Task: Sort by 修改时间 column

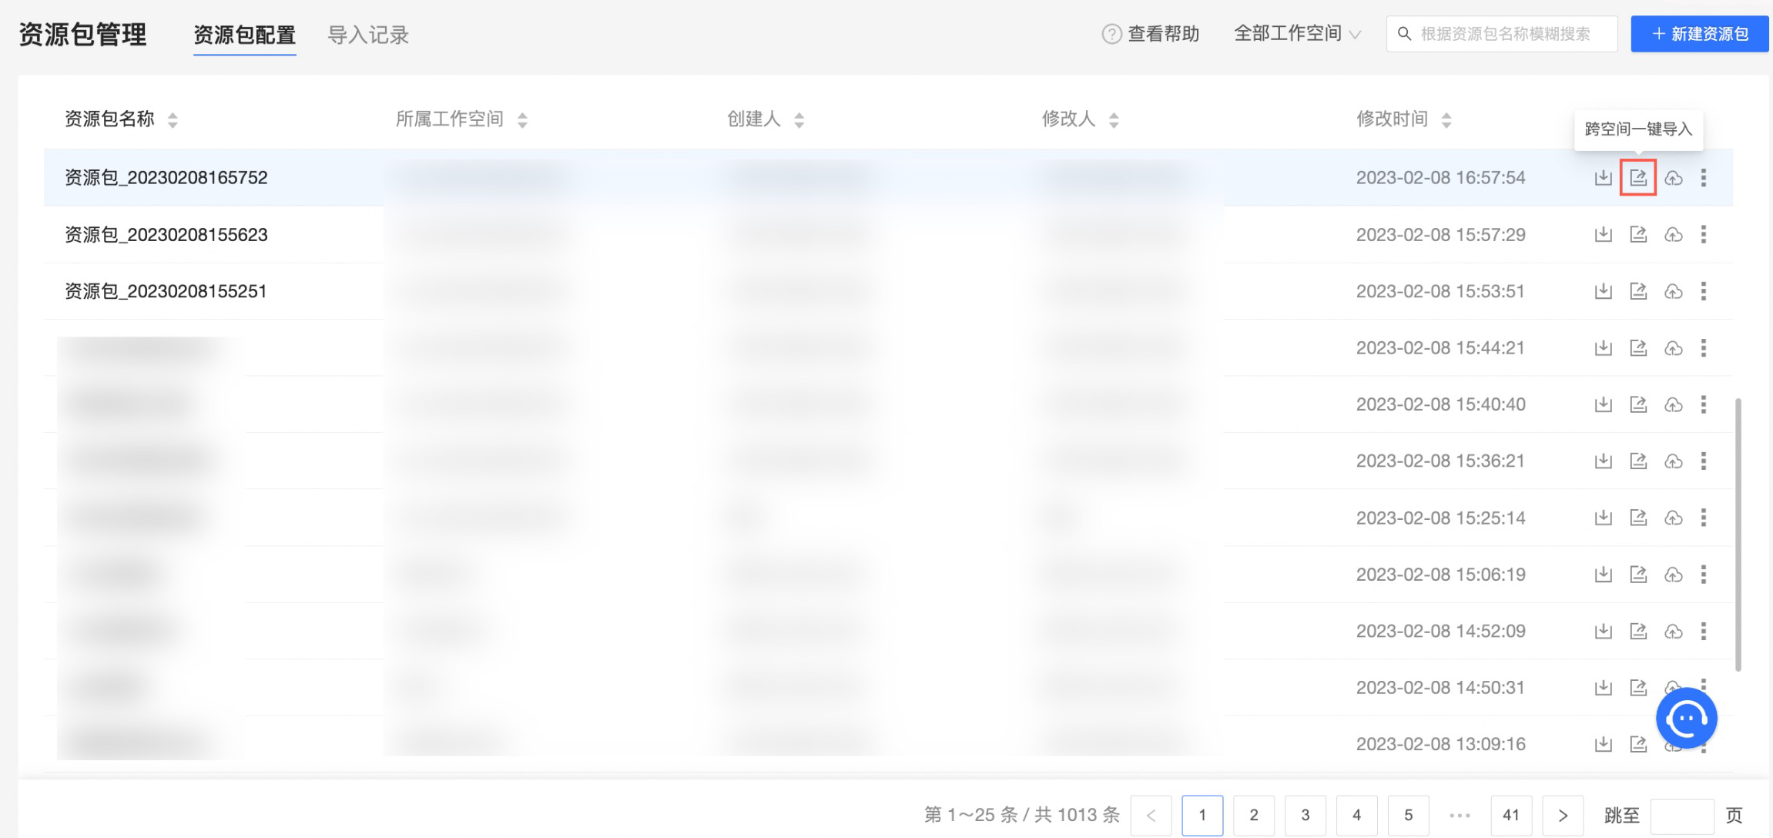Action: (1446, 120)
